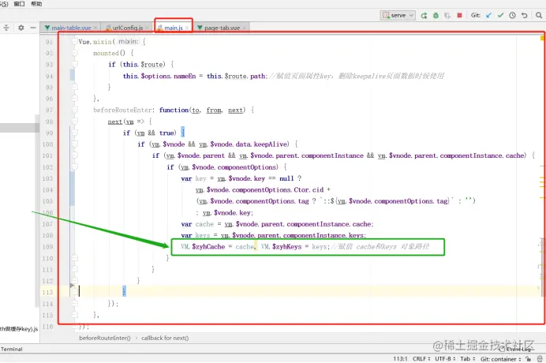The image size is (546, 363).
Task: Switch to main-table.vue tab
Action: click(x=71, y=28)
